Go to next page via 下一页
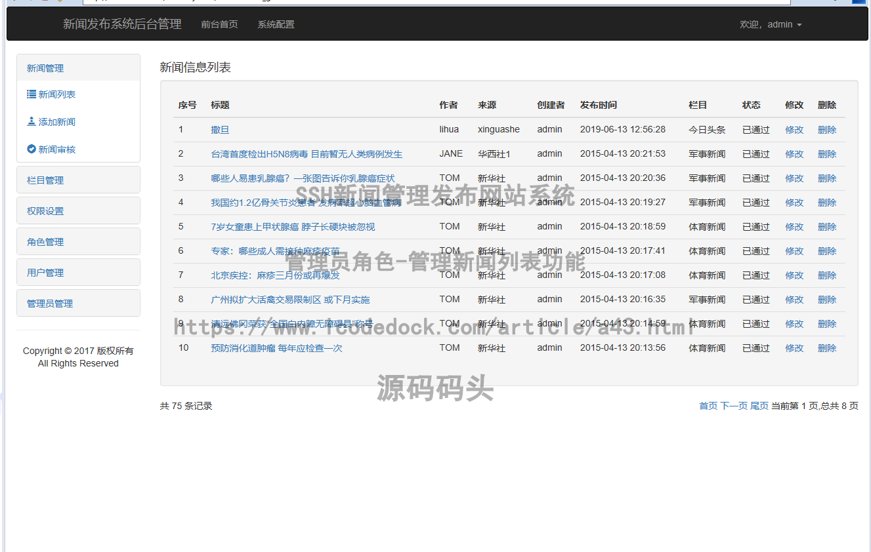The width and height of the screenshot is (871, 552). [734, 406]
